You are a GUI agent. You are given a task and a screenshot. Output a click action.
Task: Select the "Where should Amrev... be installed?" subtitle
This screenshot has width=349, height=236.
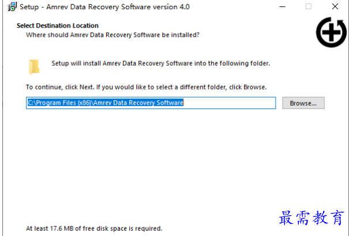[112, 35]
